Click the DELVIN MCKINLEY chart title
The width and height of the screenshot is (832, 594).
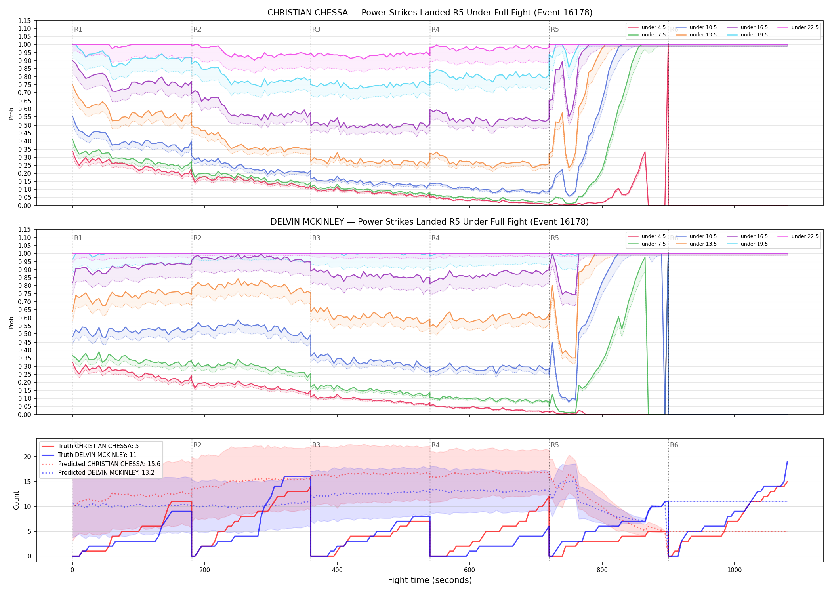click(x=430, y=222)
